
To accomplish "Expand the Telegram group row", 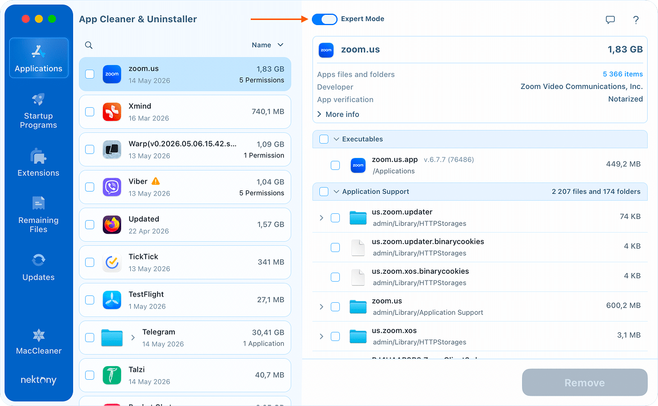I will 133,338.
